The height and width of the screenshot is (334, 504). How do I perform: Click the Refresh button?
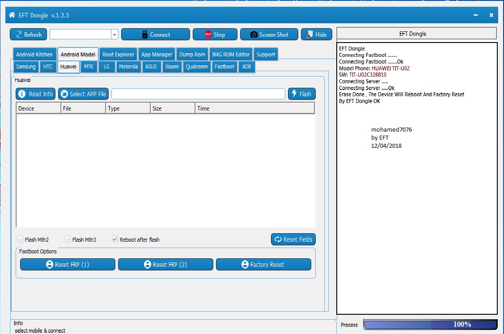point(28,34)
